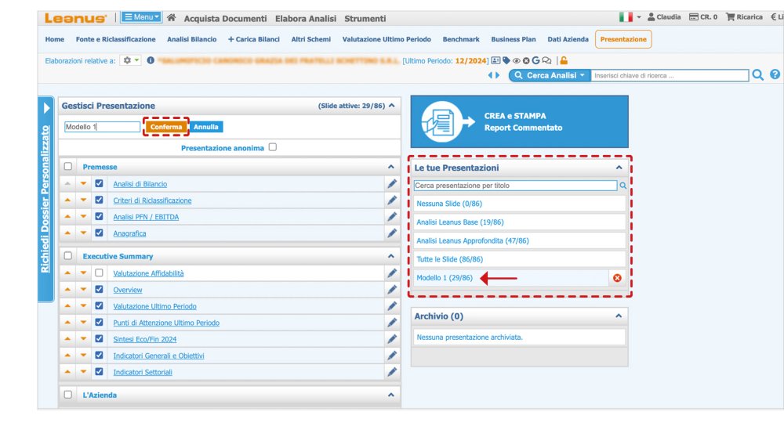Open the Claudia user account
Screen dimensions: 784x426
point(664,17)
